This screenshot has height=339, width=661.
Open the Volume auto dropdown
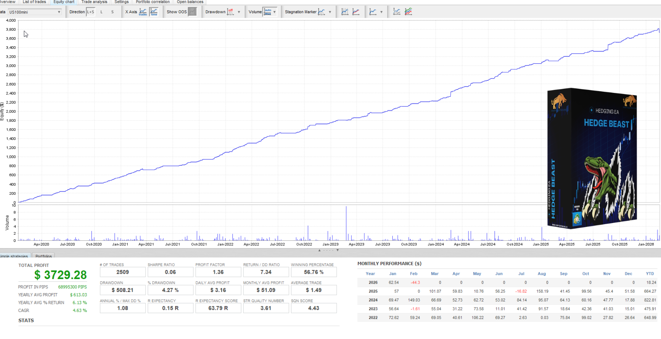coord(270,12)
